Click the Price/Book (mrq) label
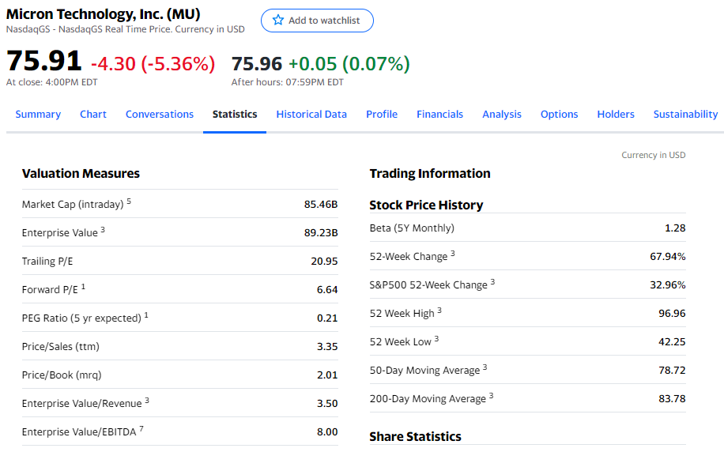The width and height of the screenshot is (724, 452). (62, 375)
